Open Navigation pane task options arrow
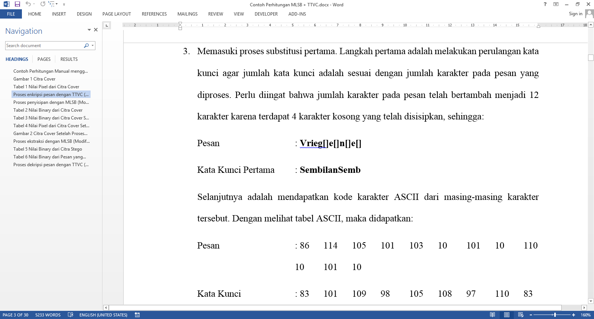 pos(89,30)
